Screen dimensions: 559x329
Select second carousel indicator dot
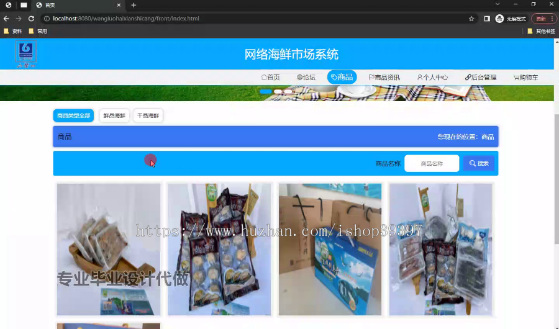[x=278, y=92]
